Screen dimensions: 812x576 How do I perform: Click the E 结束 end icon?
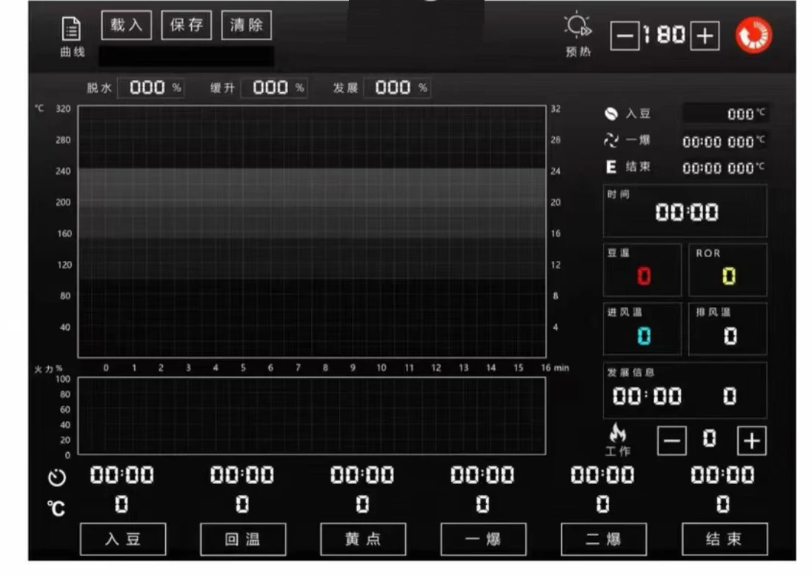[611, 167]
